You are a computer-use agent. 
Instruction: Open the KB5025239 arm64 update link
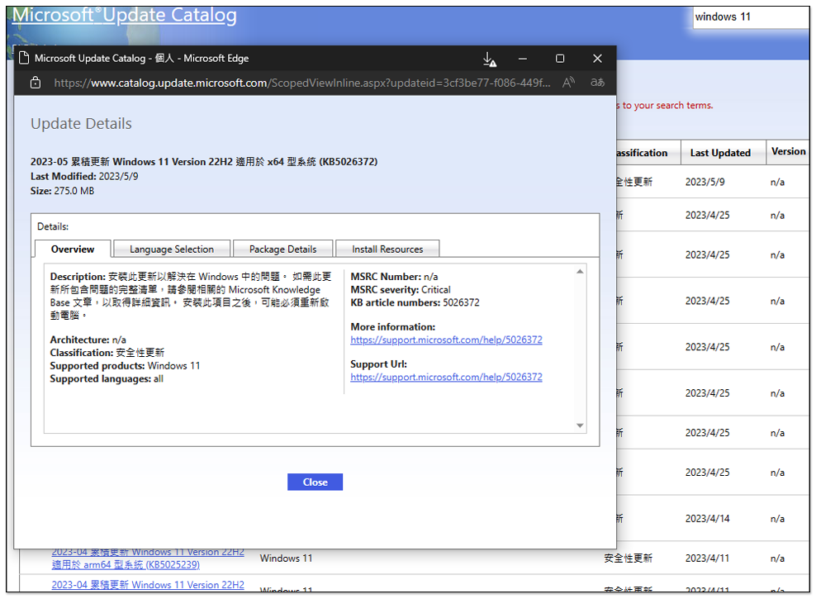pos(148,559)
